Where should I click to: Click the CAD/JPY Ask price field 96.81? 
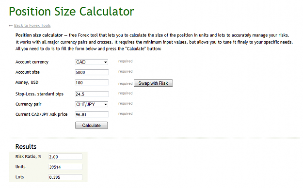tap(92, 114)
